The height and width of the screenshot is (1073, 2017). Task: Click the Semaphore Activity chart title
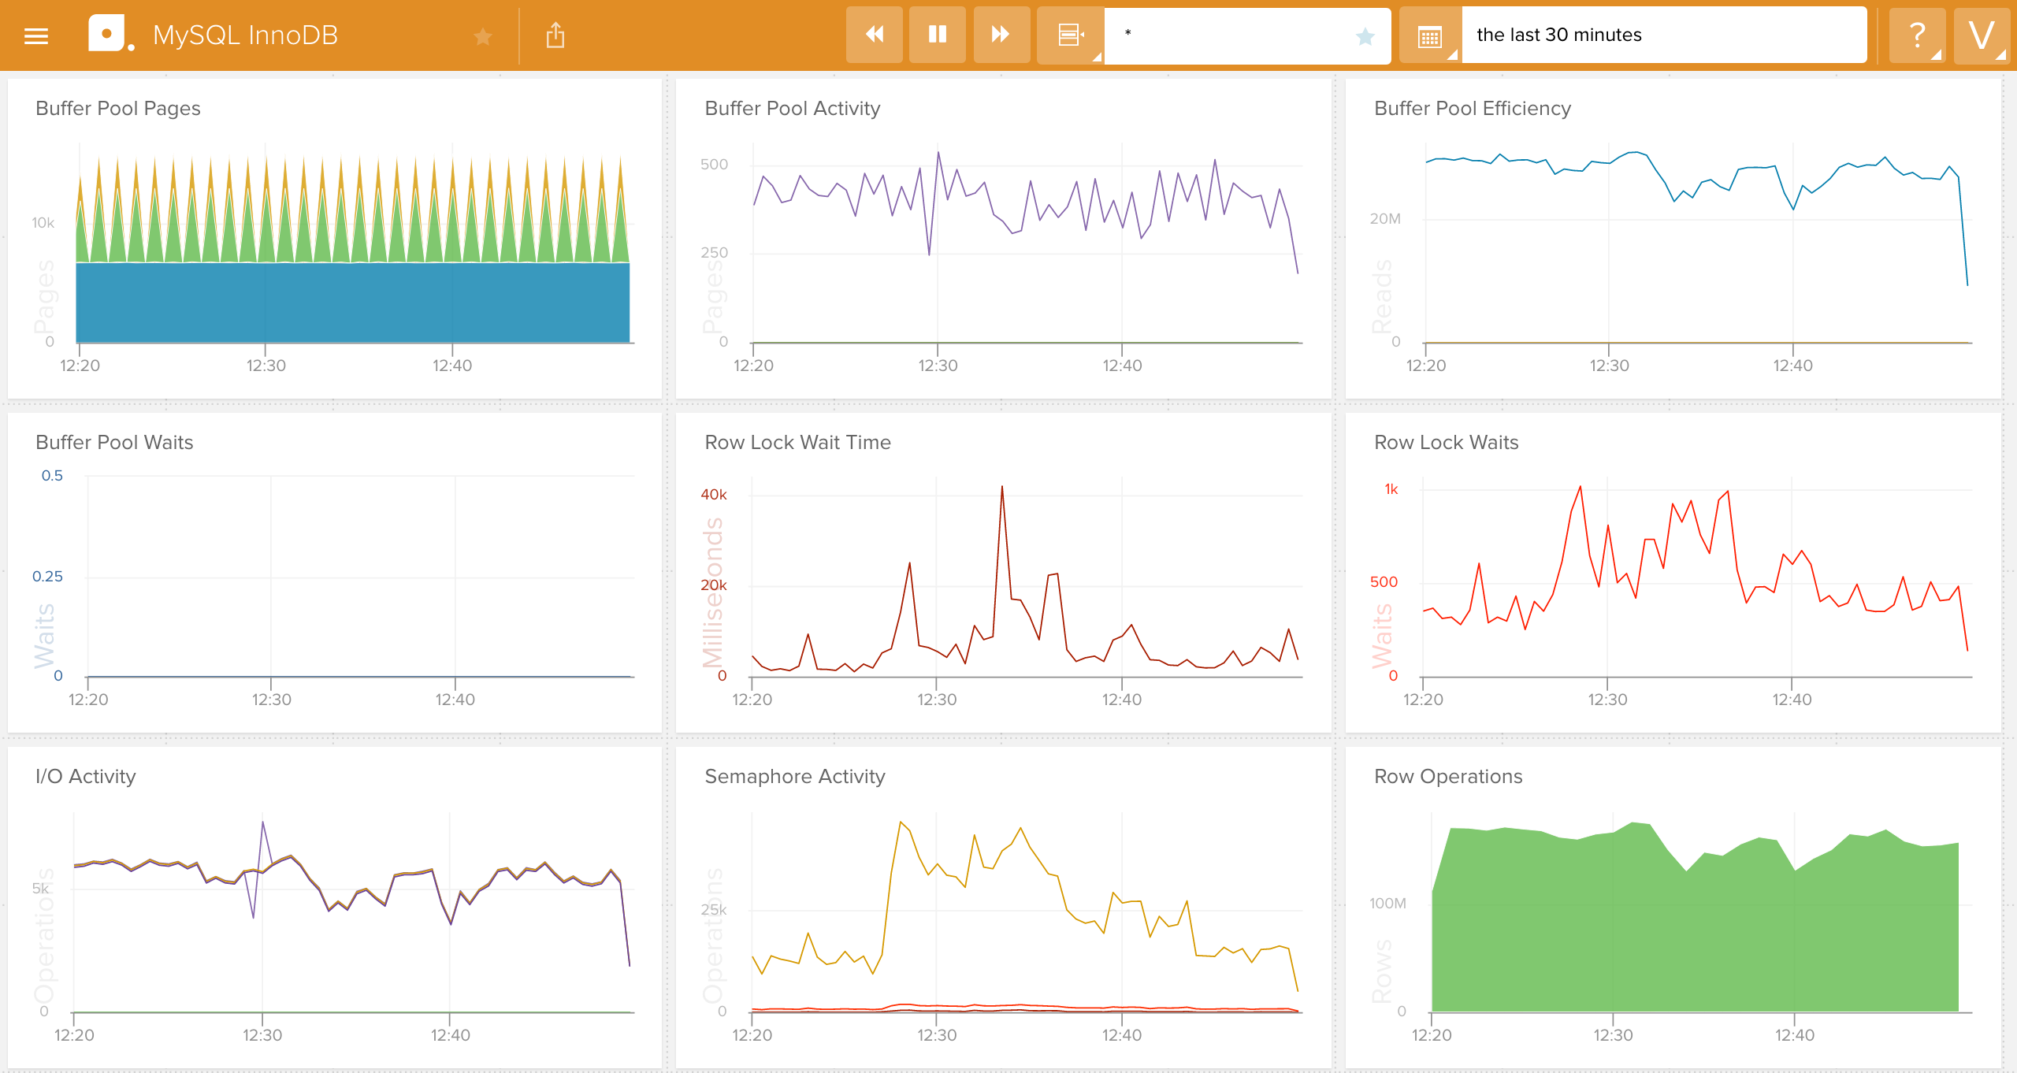pos(795,776)
